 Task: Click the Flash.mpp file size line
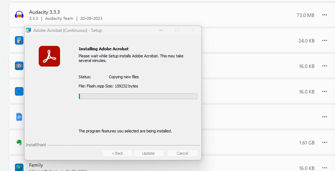[x=108, y=86]
